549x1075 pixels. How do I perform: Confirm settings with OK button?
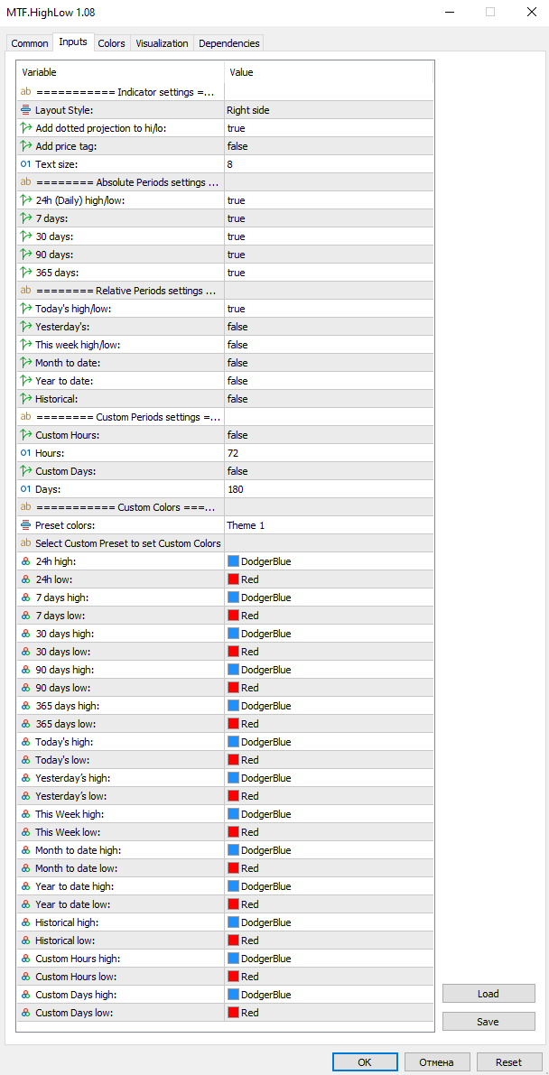coord(365,1062)
